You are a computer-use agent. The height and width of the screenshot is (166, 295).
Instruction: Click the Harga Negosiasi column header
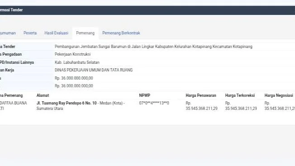pos(279,95)
